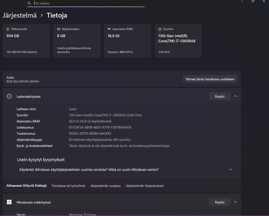Viewport: 269px width, 216px height.
Task: Copy device specifications with Kopioi
Action: coord(220,96)
